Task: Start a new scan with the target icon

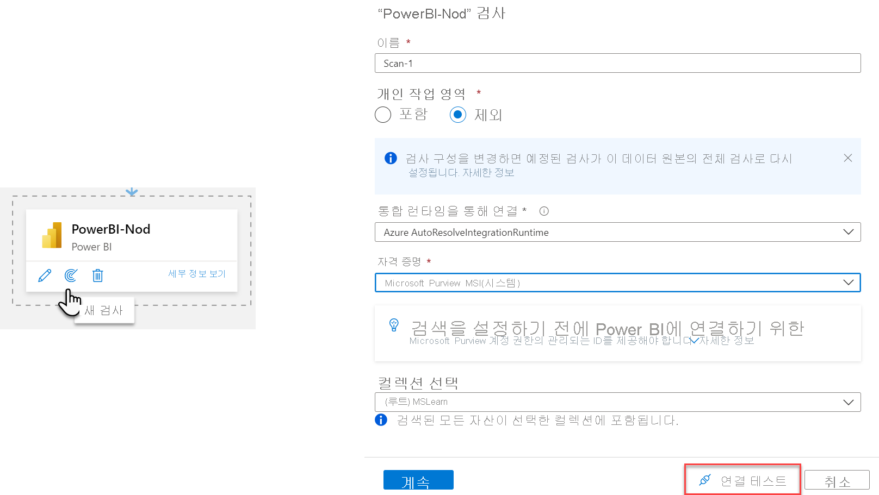Action: point(71,275)
